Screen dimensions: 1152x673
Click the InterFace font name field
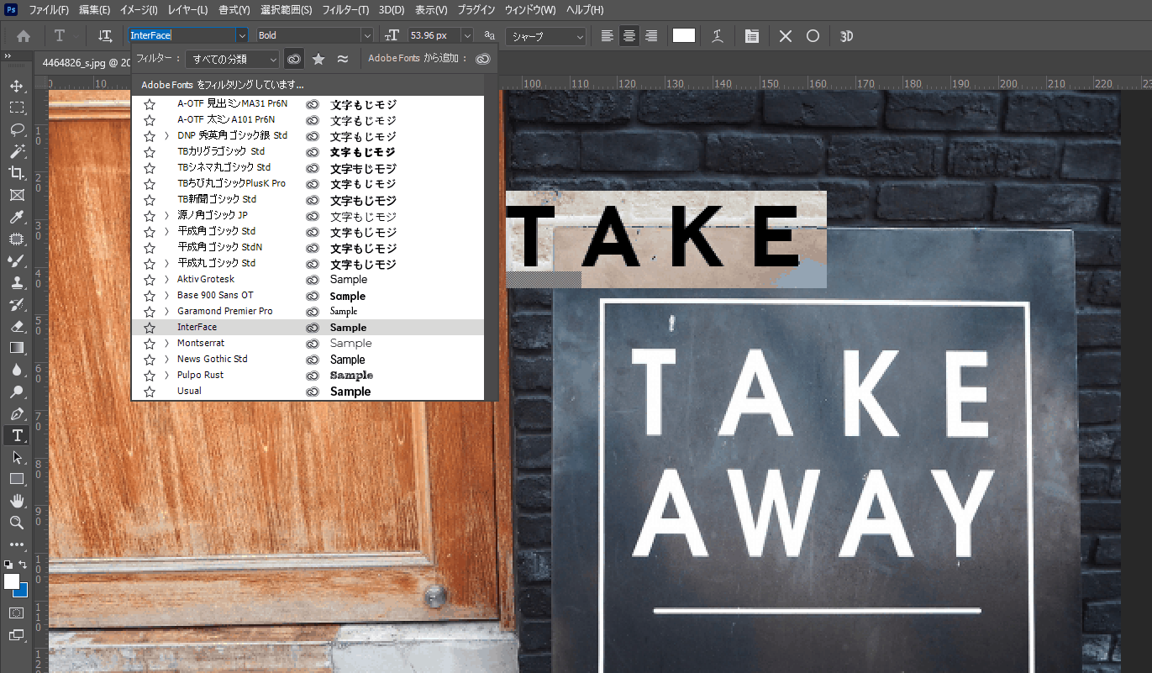[x=181, y=35]
